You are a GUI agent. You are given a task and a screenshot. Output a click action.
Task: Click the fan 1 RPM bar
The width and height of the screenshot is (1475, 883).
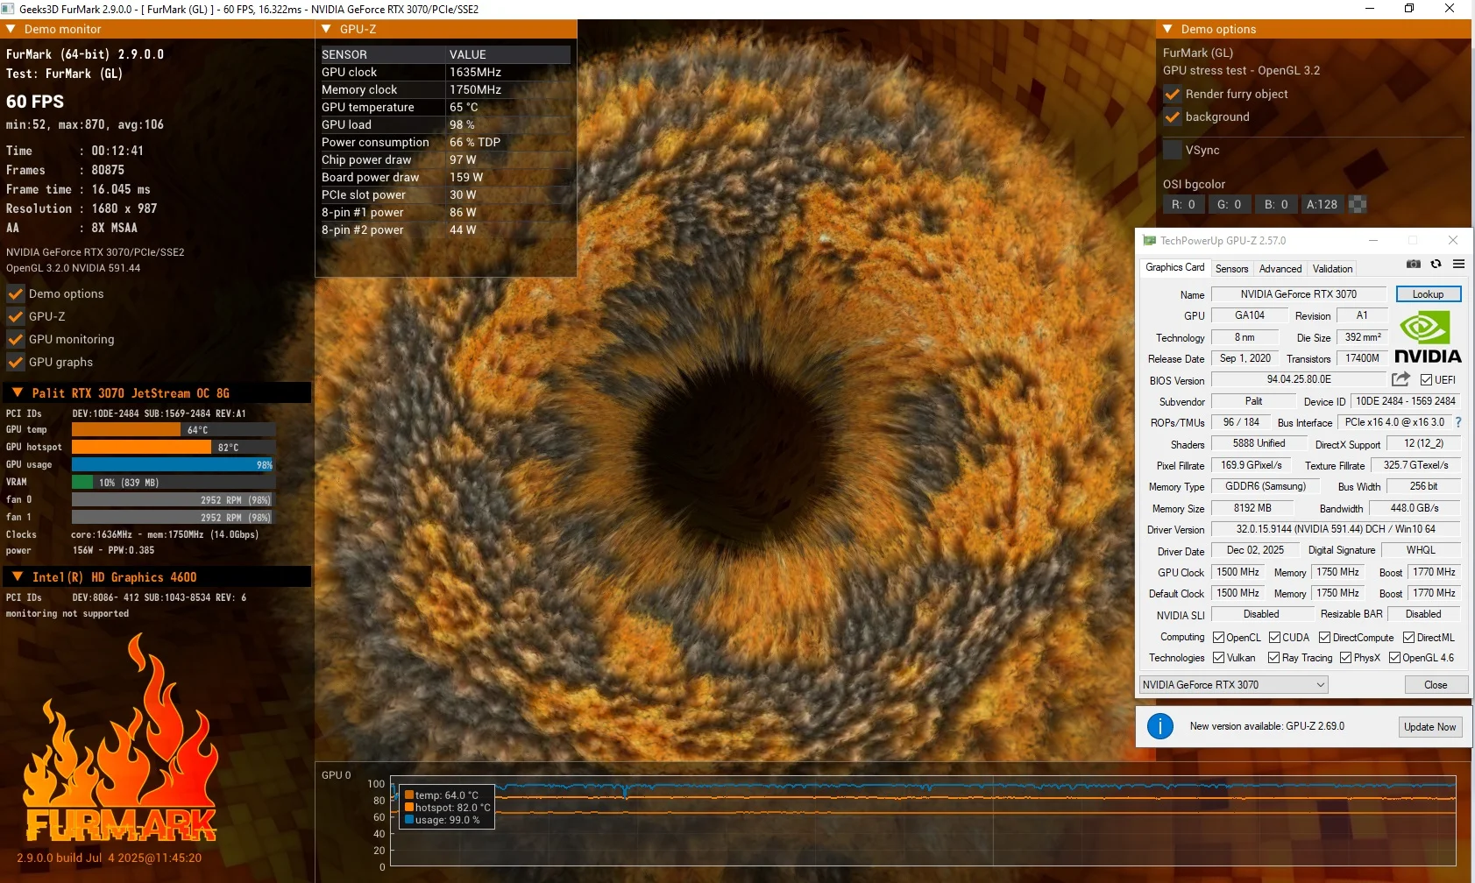point(174,518)
